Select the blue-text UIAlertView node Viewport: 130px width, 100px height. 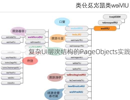coord(76,92)
